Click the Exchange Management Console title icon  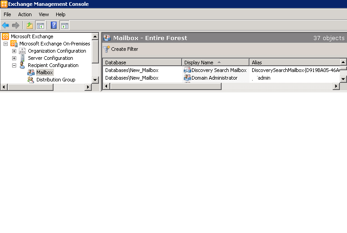pos(4,4)
